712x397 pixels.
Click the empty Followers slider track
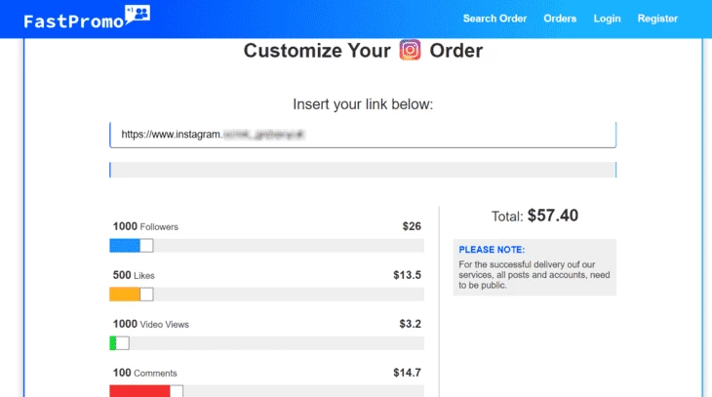click(x=289, y=246)
